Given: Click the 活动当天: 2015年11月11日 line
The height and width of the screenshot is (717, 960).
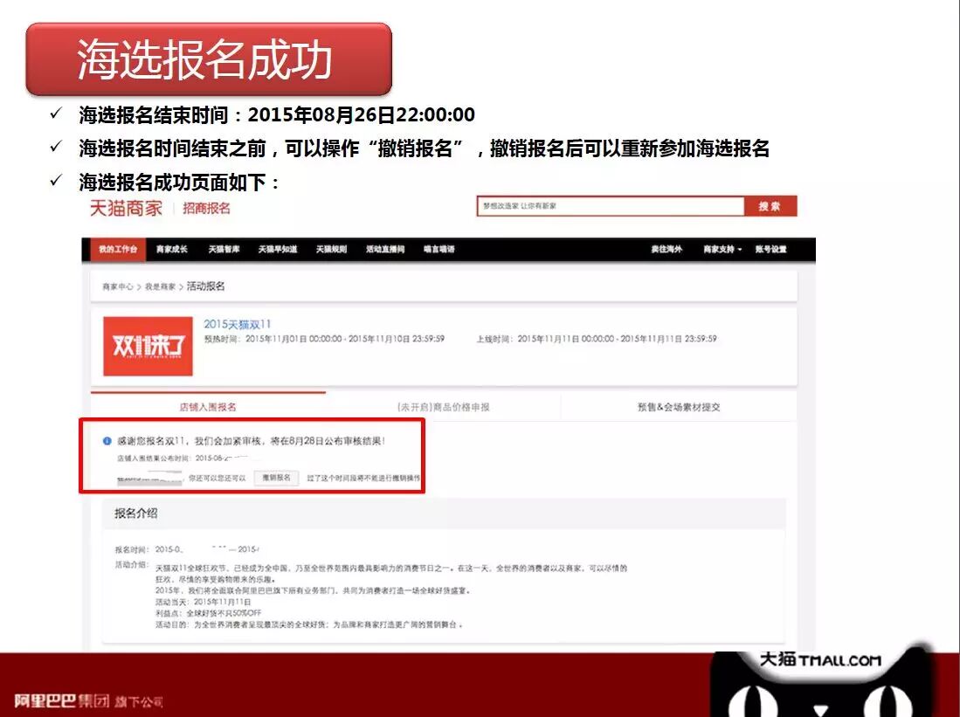Looking at the screenshot, I should point(204,602).
